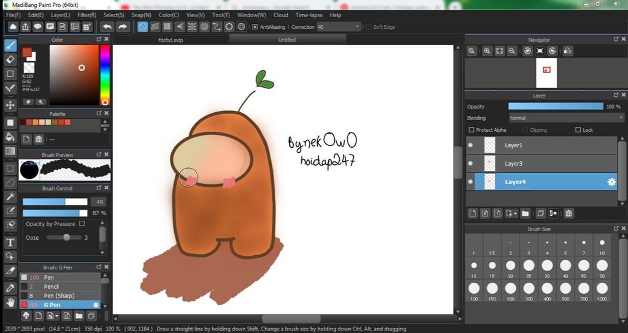Toggle the AntiAliasing checkbox
628x333 pixels.
click(255, 27)
